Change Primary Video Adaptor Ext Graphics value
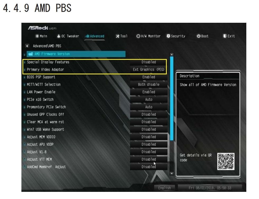Screen dimensions: 259x199 (x=149, y=70)
